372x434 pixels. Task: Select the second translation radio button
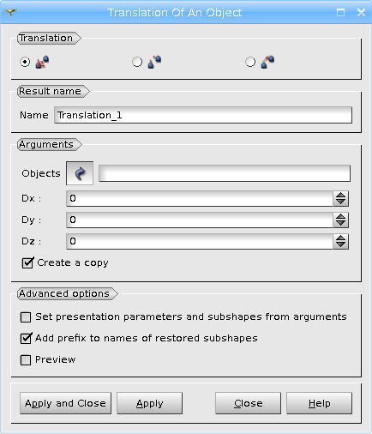pyautogui.click(x=137, y=62)
